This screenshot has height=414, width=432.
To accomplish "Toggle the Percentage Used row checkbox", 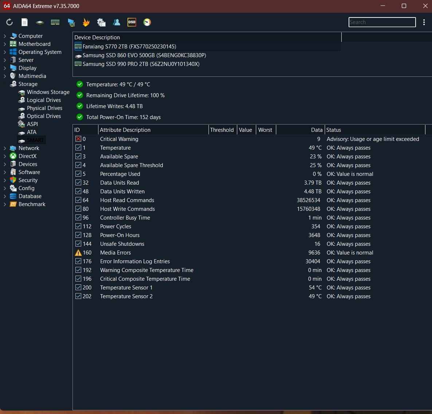I will pyautogui.click(x=78, y=174).
